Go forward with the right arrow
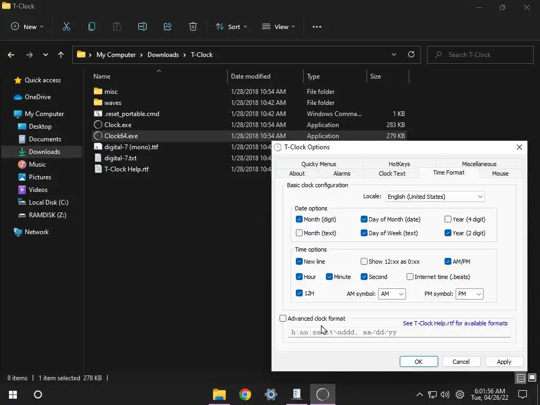540x405 pixels. pyautogui.click(x=30, y=55)
